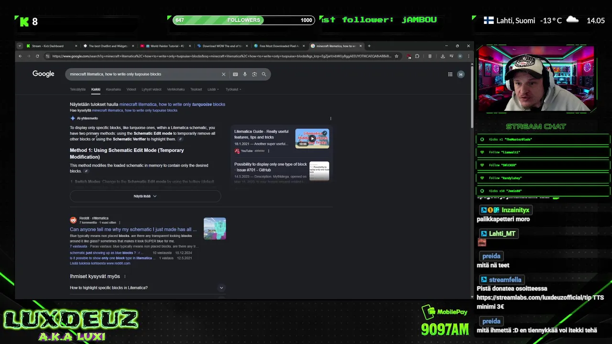Open the three-dot menu next to YouTube source

(x=268, y=151)
